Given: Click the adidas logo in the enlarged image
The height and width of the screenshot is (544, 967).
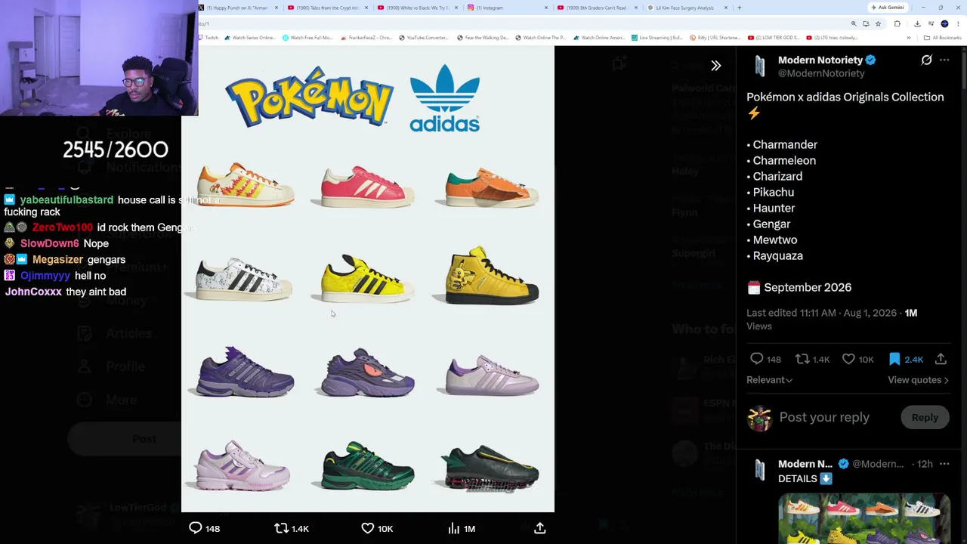Looking at the screenshot, I should point(444,97).
